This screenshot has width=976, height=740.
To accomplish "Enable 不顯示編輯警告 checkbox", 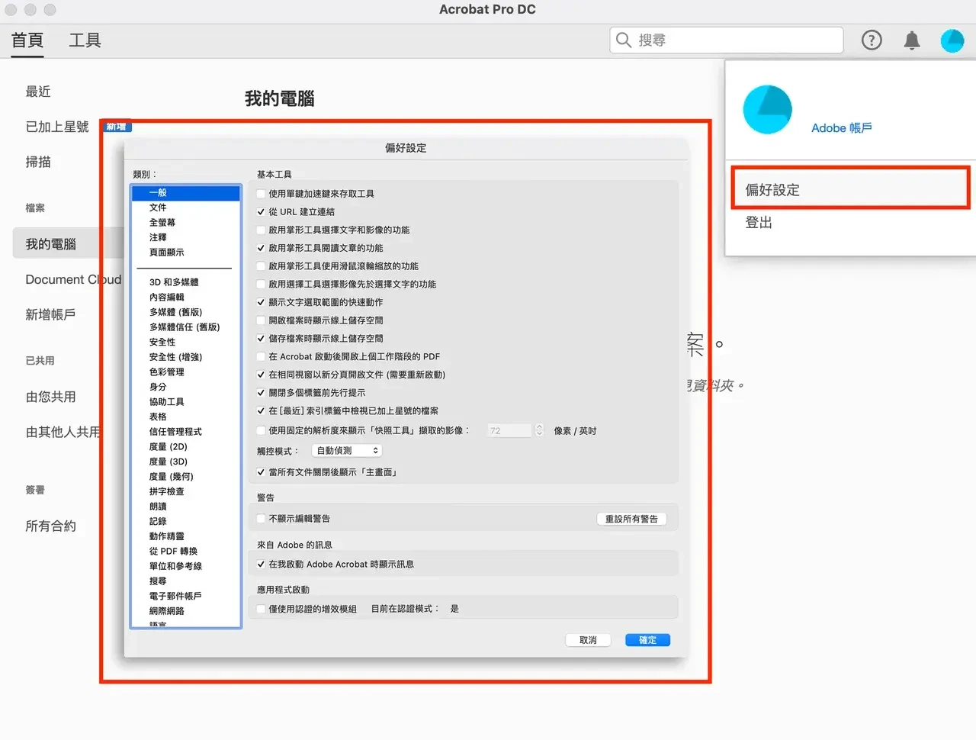I will (261, 519).
